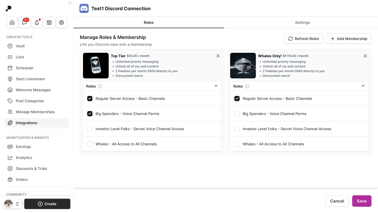Open the Scheduler tool
The width and height of the screenshot is (378, 213).
(24, 68)
